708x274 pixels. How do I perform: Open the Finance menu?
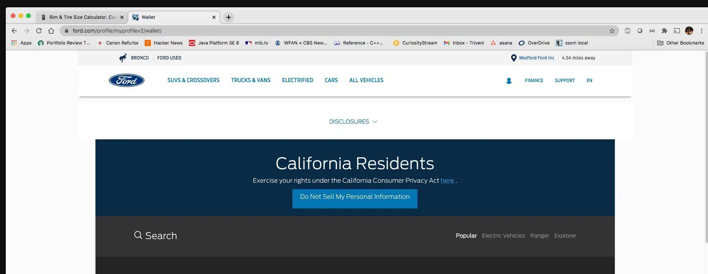pyautogui.click(x=534, y=81)
